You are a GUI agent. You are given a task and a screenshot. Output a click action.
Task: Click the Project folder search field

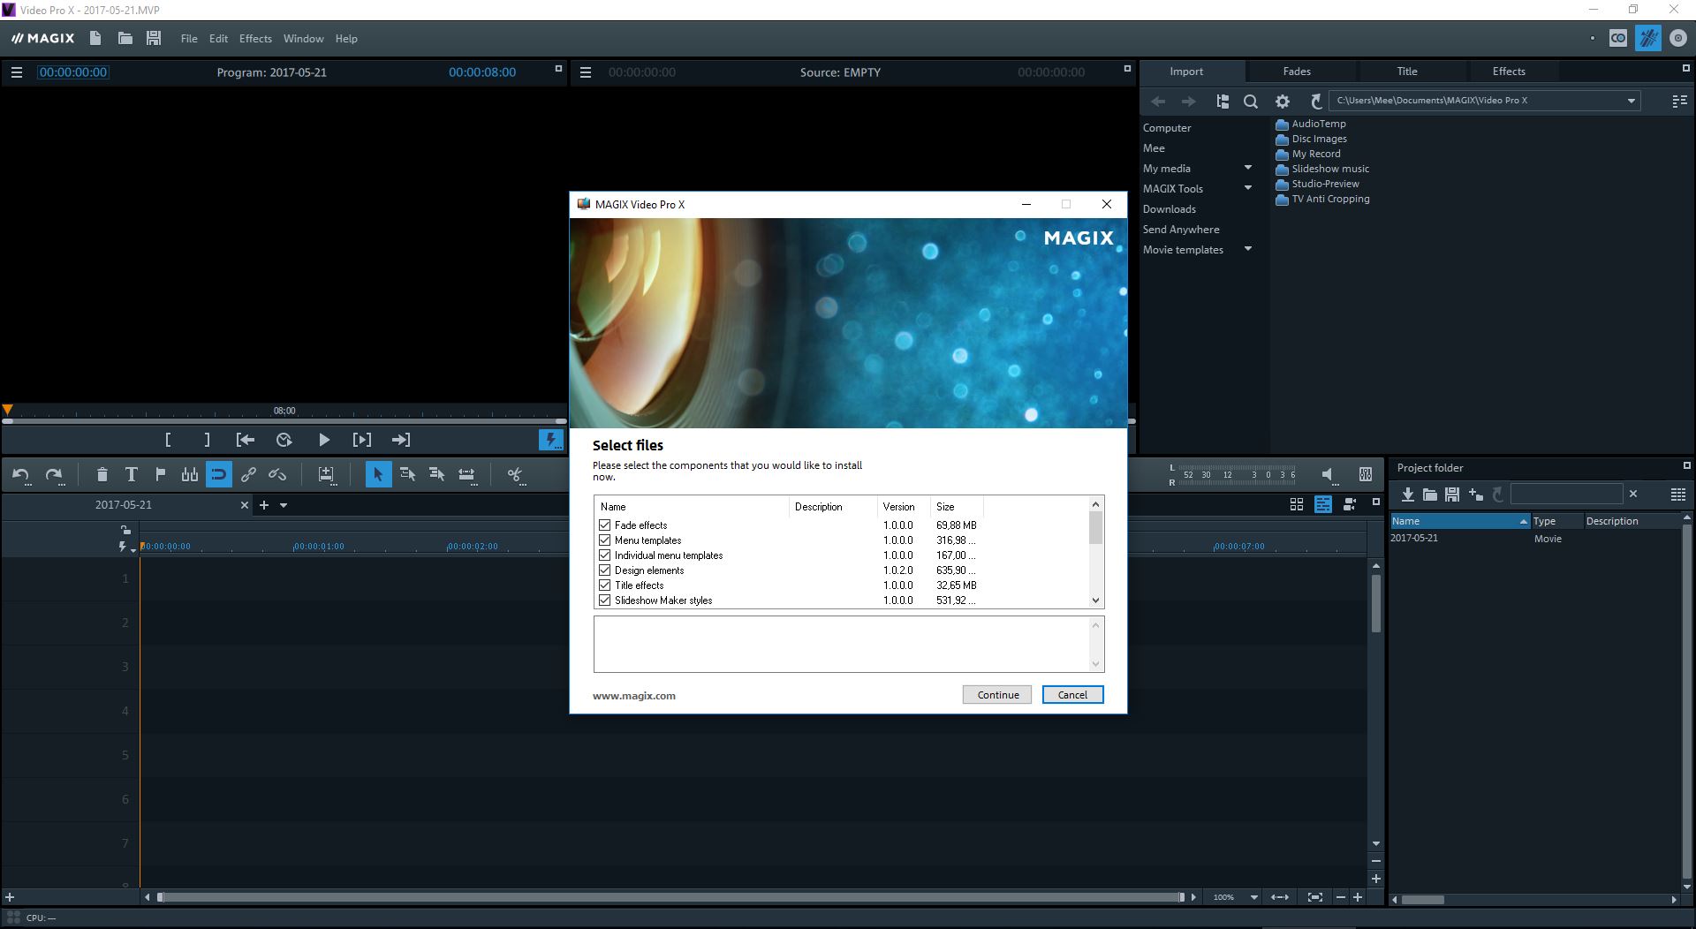[x=1566, y=495]
